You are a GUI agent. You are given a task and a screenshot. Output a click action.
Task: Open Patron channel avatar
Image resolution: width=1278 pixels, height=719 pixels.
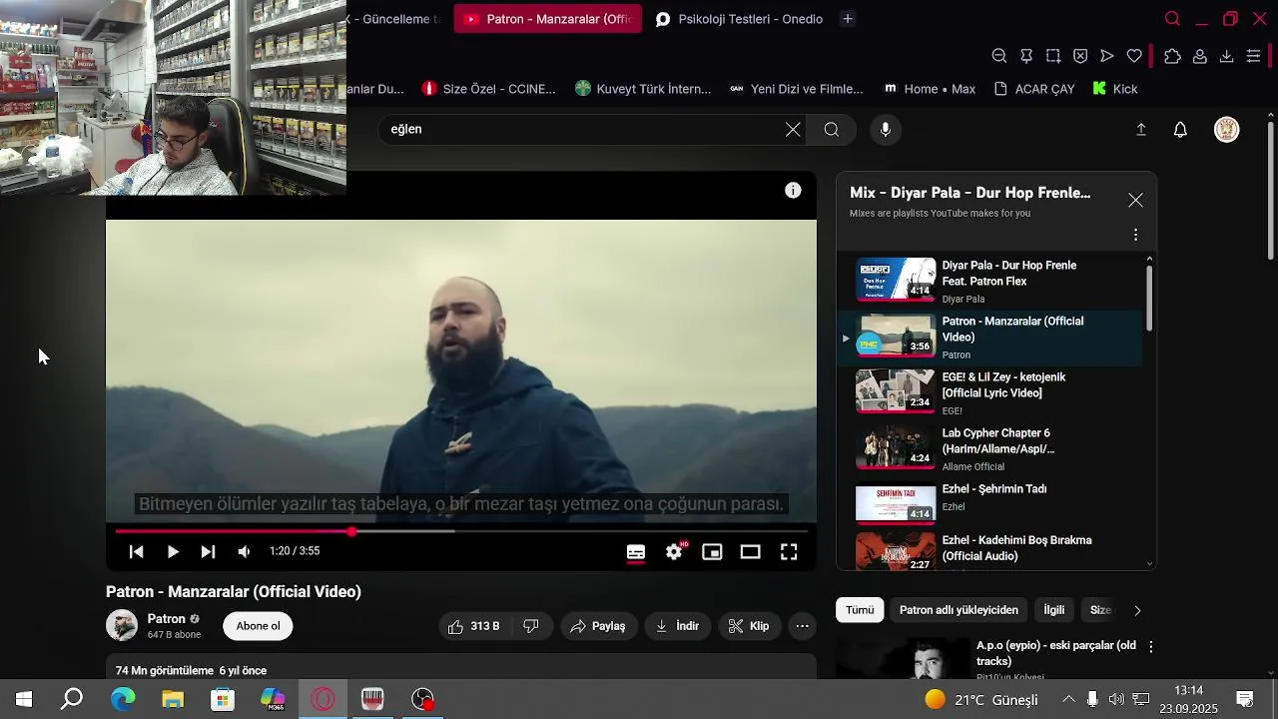[x=122, y=625]
